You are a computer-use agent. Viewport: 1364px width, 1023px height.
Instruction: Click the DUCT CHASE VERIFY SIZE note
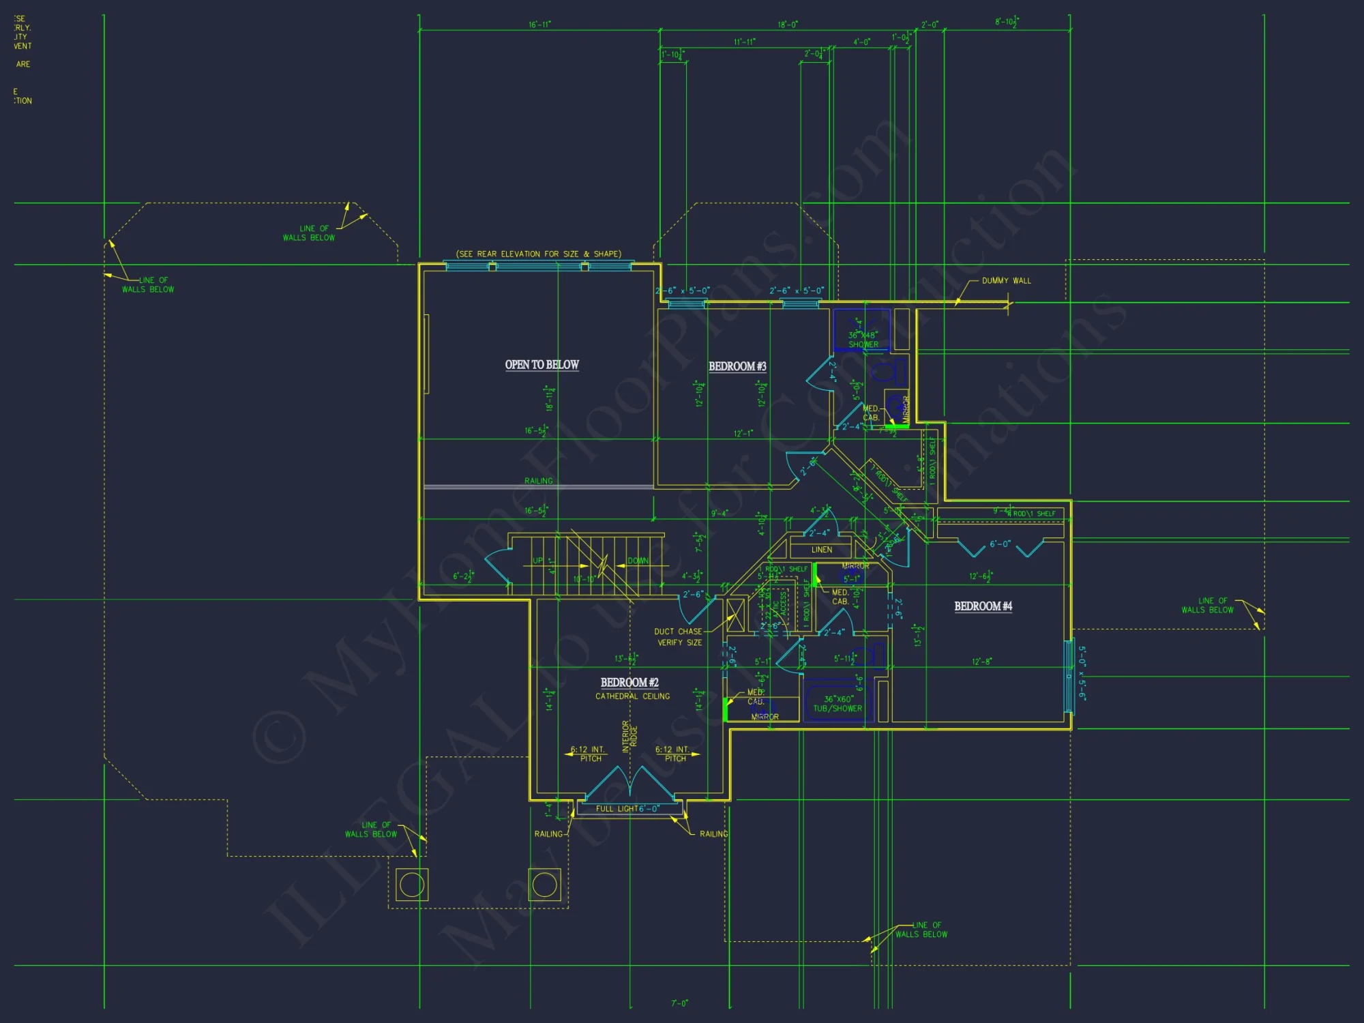tap(678, 637)
